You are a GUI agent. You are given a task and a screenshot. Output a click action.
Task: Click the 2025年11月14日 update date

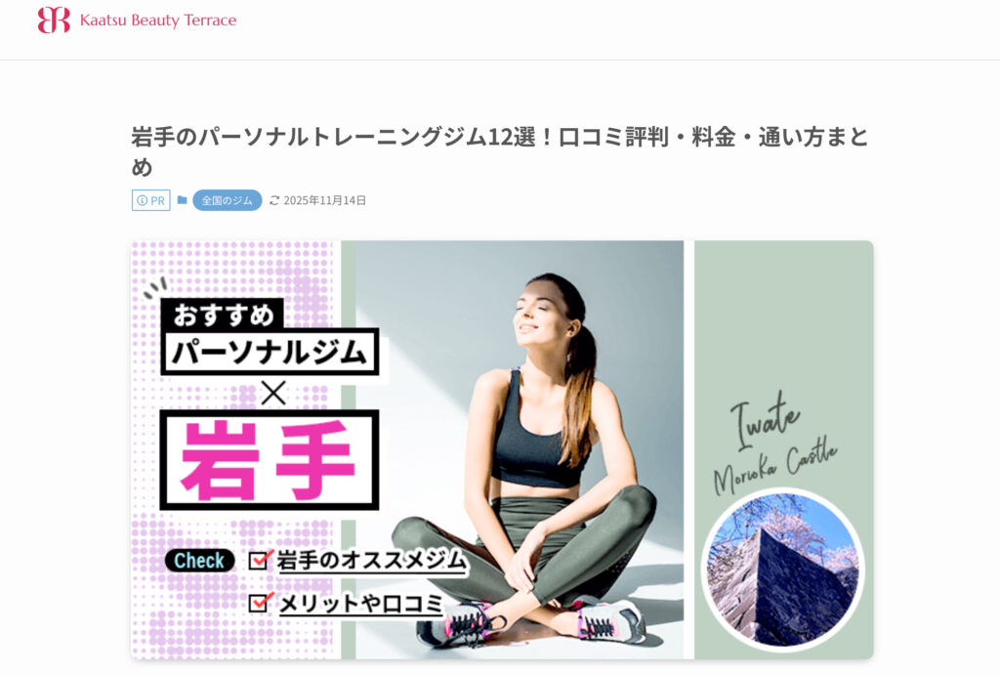tap(324, 200)
